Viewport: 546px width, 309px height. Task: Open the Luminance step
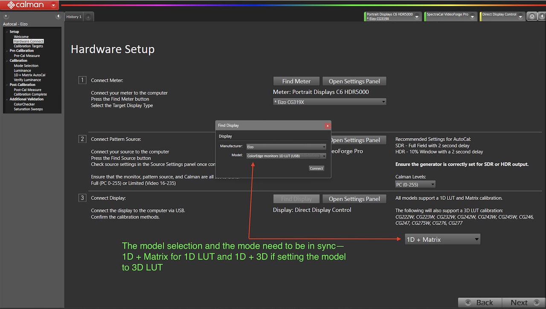coord(22,71)
